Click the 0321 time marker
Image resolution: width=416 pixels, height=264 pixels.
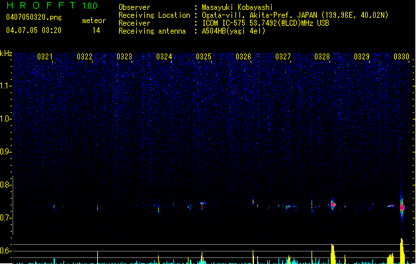click(44, 57)
